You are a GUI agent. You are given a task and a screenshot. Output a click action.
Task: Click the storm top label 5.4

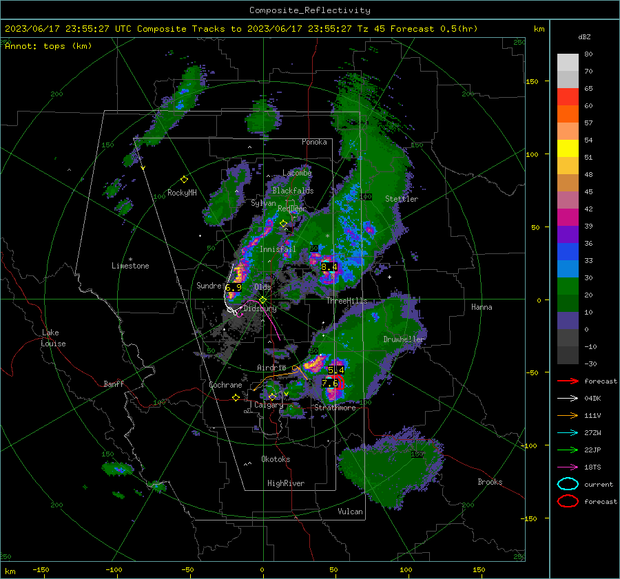pyautogui.click(x=336, y=370)
